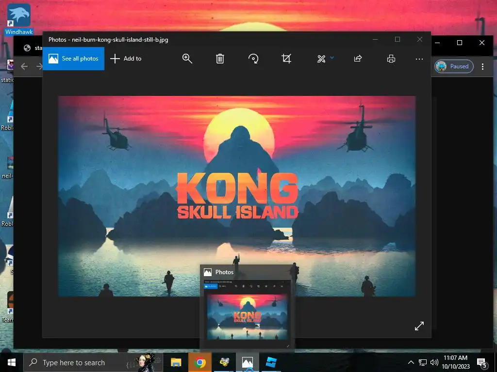Open the Edit & Create tools icon
The height and width of the screenshot is (372, 497).
321,59
